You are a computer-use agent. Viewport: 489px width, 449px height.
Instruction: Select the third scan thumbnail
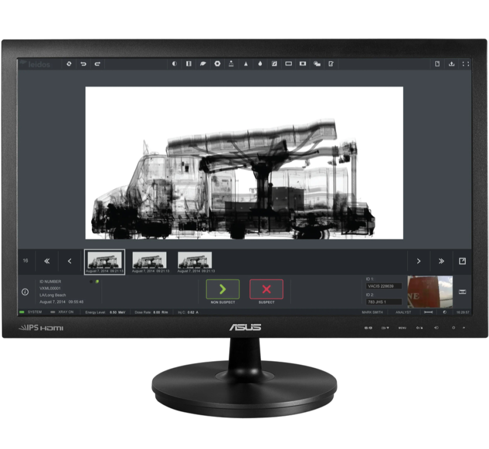click(x=194, y=260)
